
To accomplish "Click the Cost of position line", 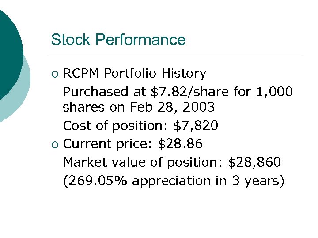I will 140,126.
